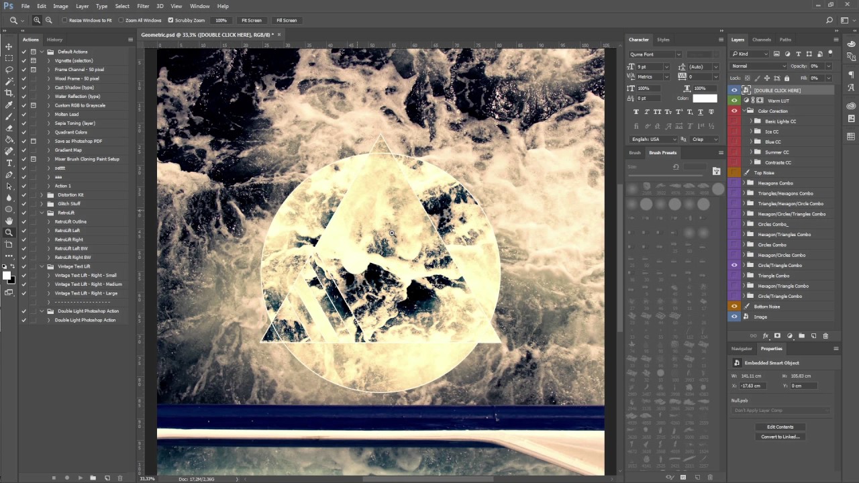Select the Crop tool
Screen dimensions: 859x483
click(x=9, y=93)
